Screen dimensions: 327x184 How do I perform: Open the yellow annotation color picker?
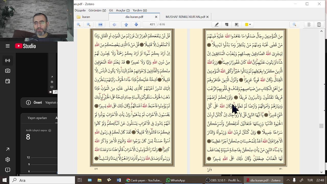pos(248,25)
